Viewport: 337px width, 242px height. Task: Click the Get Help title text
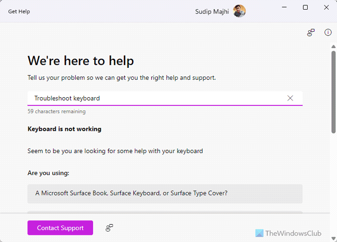coord(19,11)
